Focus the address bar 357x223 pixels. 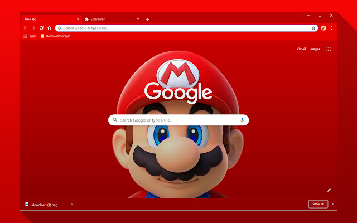186,28
